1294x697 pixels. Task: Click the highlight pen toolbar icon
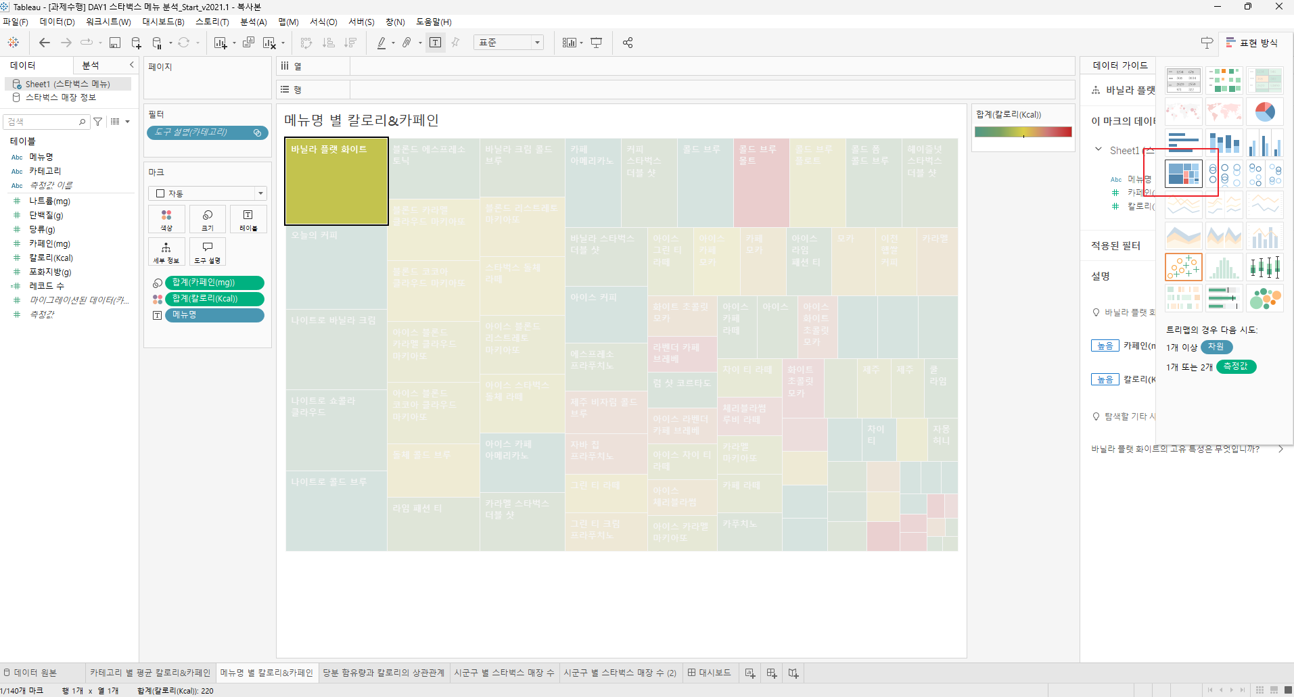click(382, 43)
